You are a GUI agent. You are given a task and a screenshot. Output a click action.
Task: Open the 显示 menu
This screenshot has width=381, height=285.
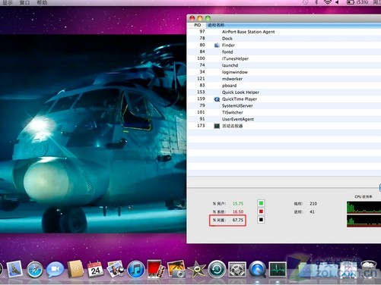click(8, 2)
